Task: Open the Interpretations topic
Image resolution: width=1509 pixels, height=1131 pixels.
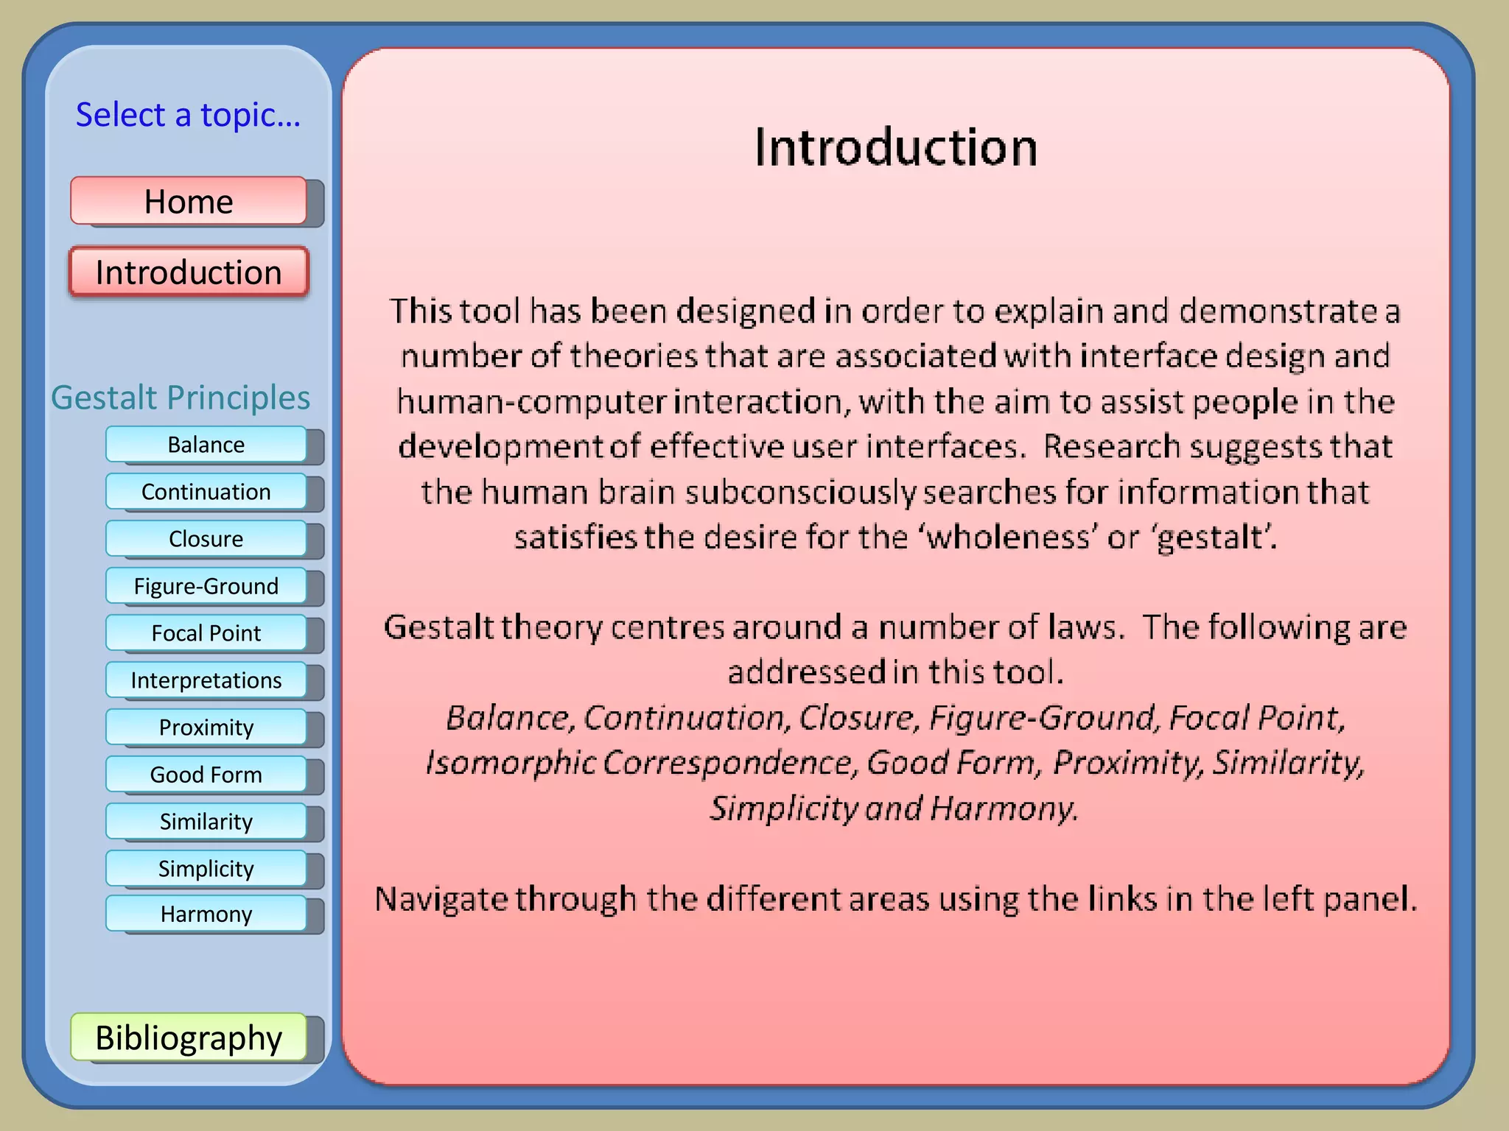Action: pyautogui.click(x=206, y=680)
